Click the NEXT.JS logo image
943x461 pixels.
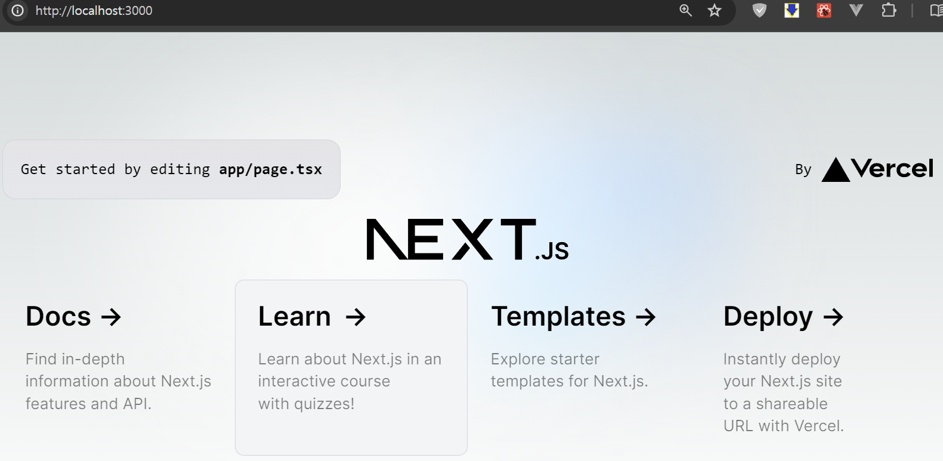click(468, 239)
